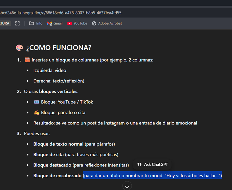232x190 pixels.
Task: Click the palette emoji in the heading
Action: pyautogui.click(x=19, y=48)
